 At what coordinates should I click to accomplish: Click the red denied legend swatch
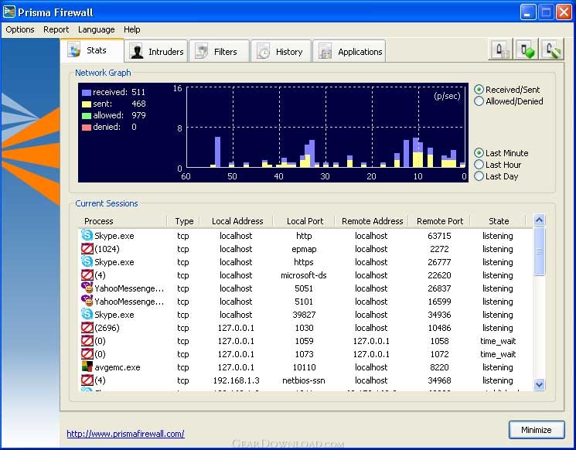87,127
